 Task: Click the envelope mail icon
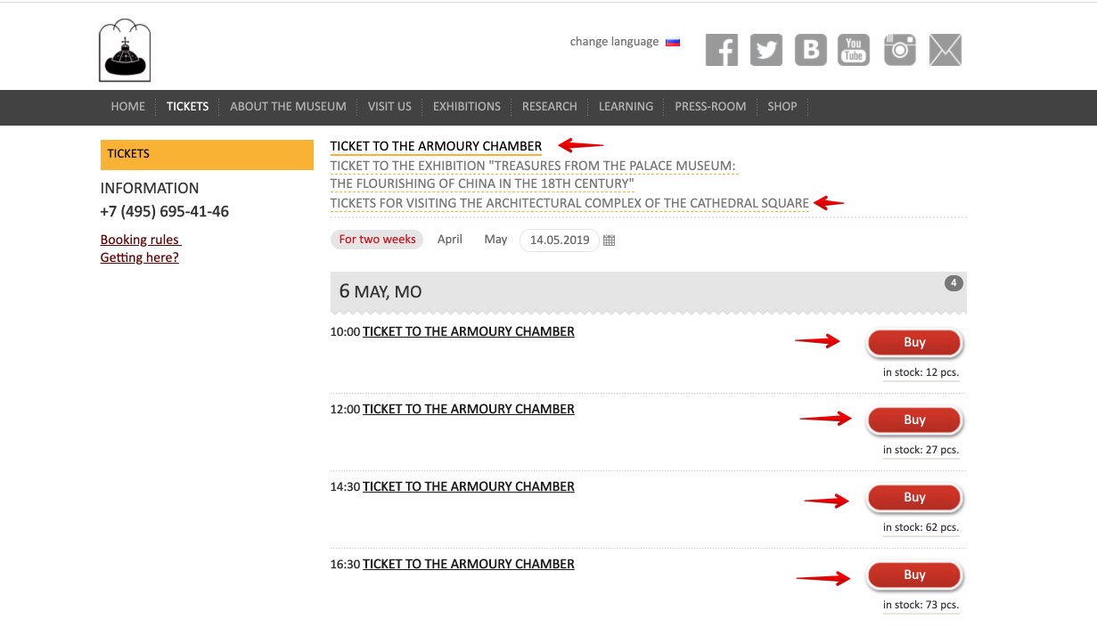click(x=946, y=50)
